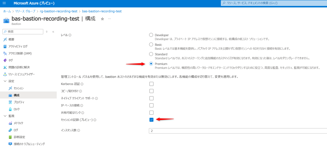Click info icon next to レベル
The width and height of the screenshot is (327, 148).
70,35
